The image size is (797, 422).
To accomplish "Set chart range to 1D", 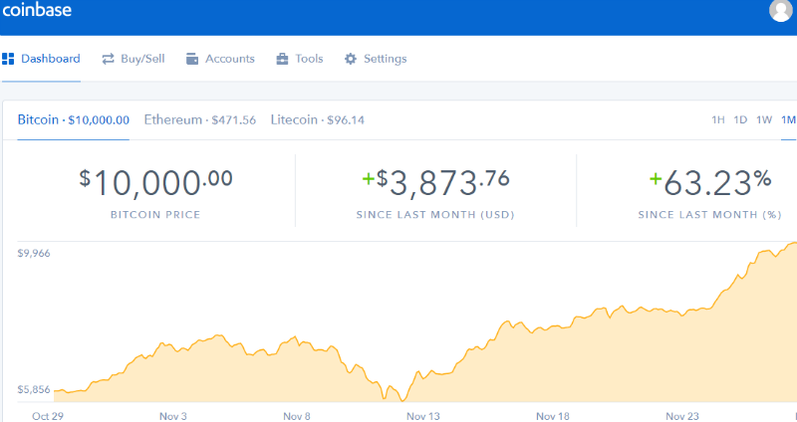I will (740, 120).
